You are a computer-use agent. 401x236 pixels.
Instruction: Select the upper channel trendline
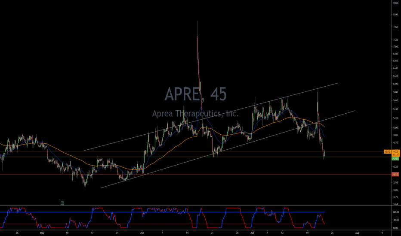coord(211,117)
